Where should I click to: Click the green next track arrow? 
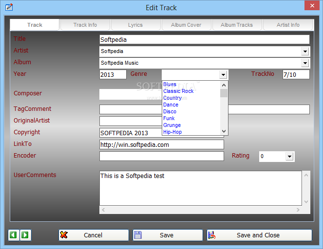25,235
